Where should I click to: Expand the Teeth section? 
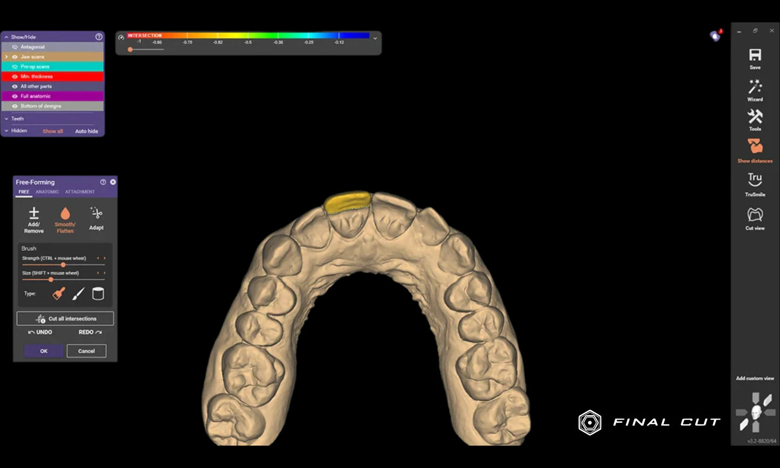coord(6,119)
